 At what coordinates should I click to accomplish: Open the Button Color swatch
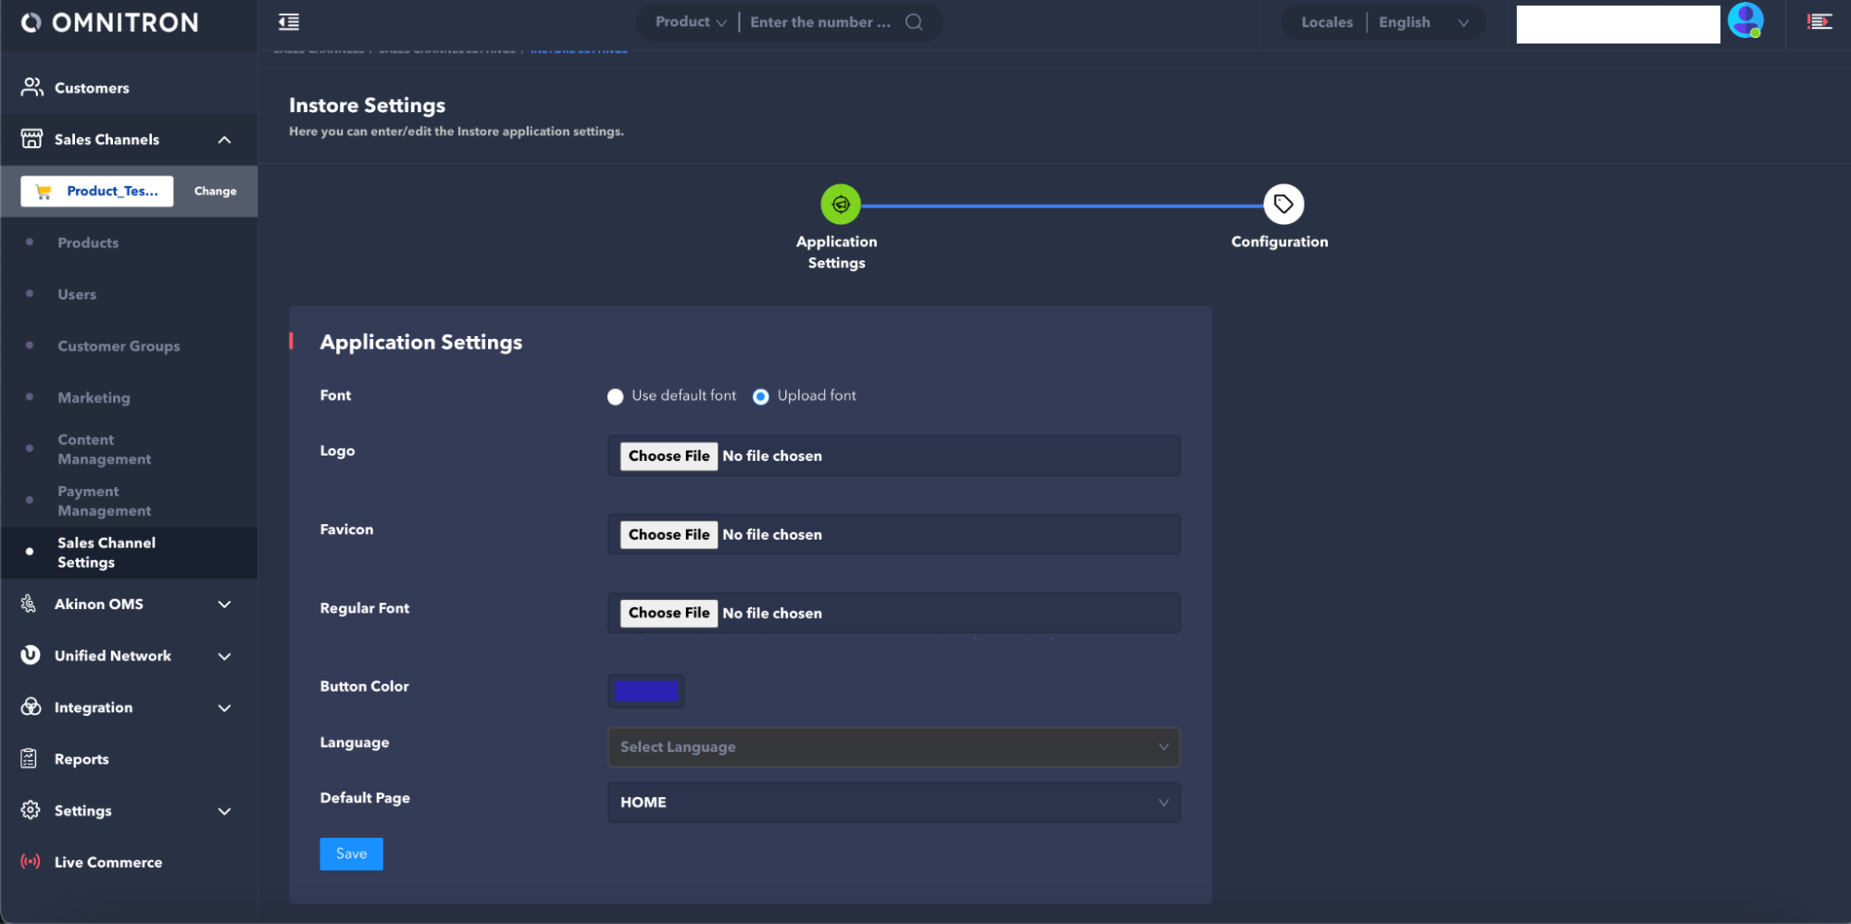645,691
